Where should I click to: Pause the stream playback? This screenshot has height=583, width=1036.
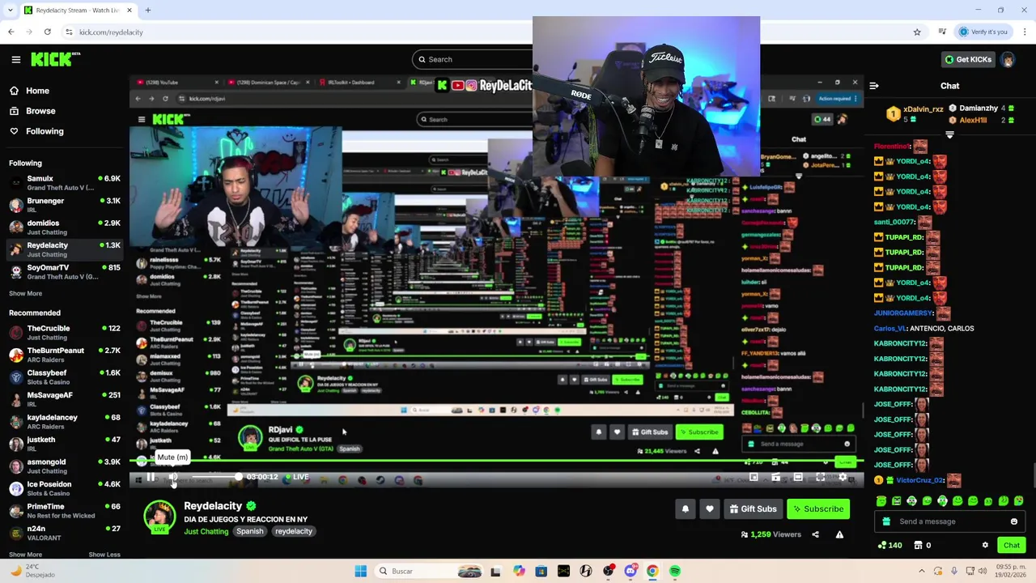151,478
